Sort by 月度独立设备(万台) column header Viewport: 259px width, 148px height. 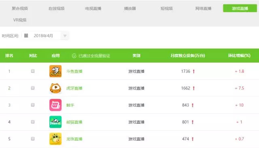pos(188,56)
